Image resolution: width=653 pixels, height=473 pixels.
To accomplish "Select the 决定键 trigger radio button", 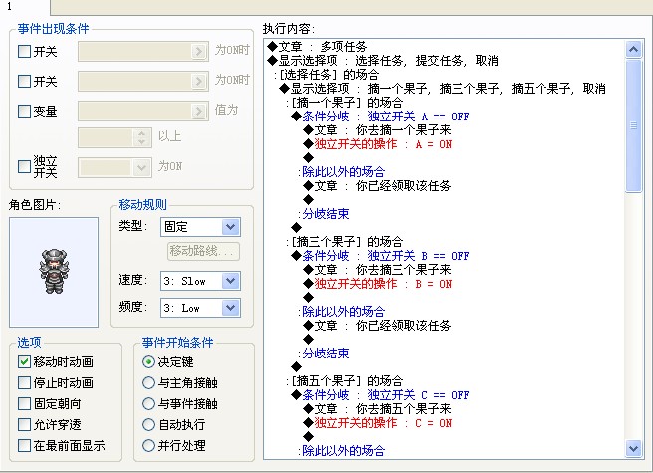I will pos(148,362).
